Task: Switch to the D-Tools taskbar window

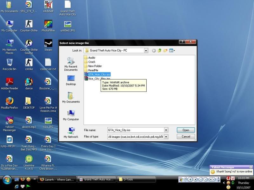Action: pos(136,180)
